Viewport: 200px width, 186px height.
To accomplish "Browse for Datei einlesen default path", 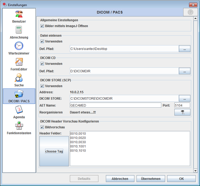I will click(185, 49).
